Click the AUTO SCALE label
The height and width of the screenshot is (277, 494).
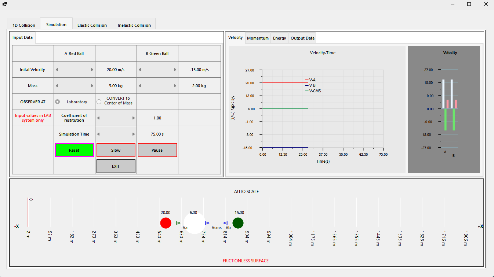click(246, 192)
